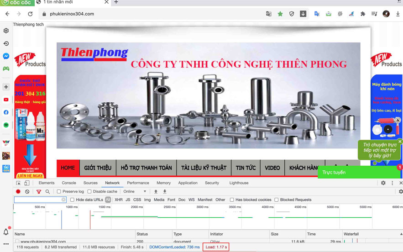Enable the Disable cache checkbox
The width and height of the screenshot is (403, 252).
[89, 192]
